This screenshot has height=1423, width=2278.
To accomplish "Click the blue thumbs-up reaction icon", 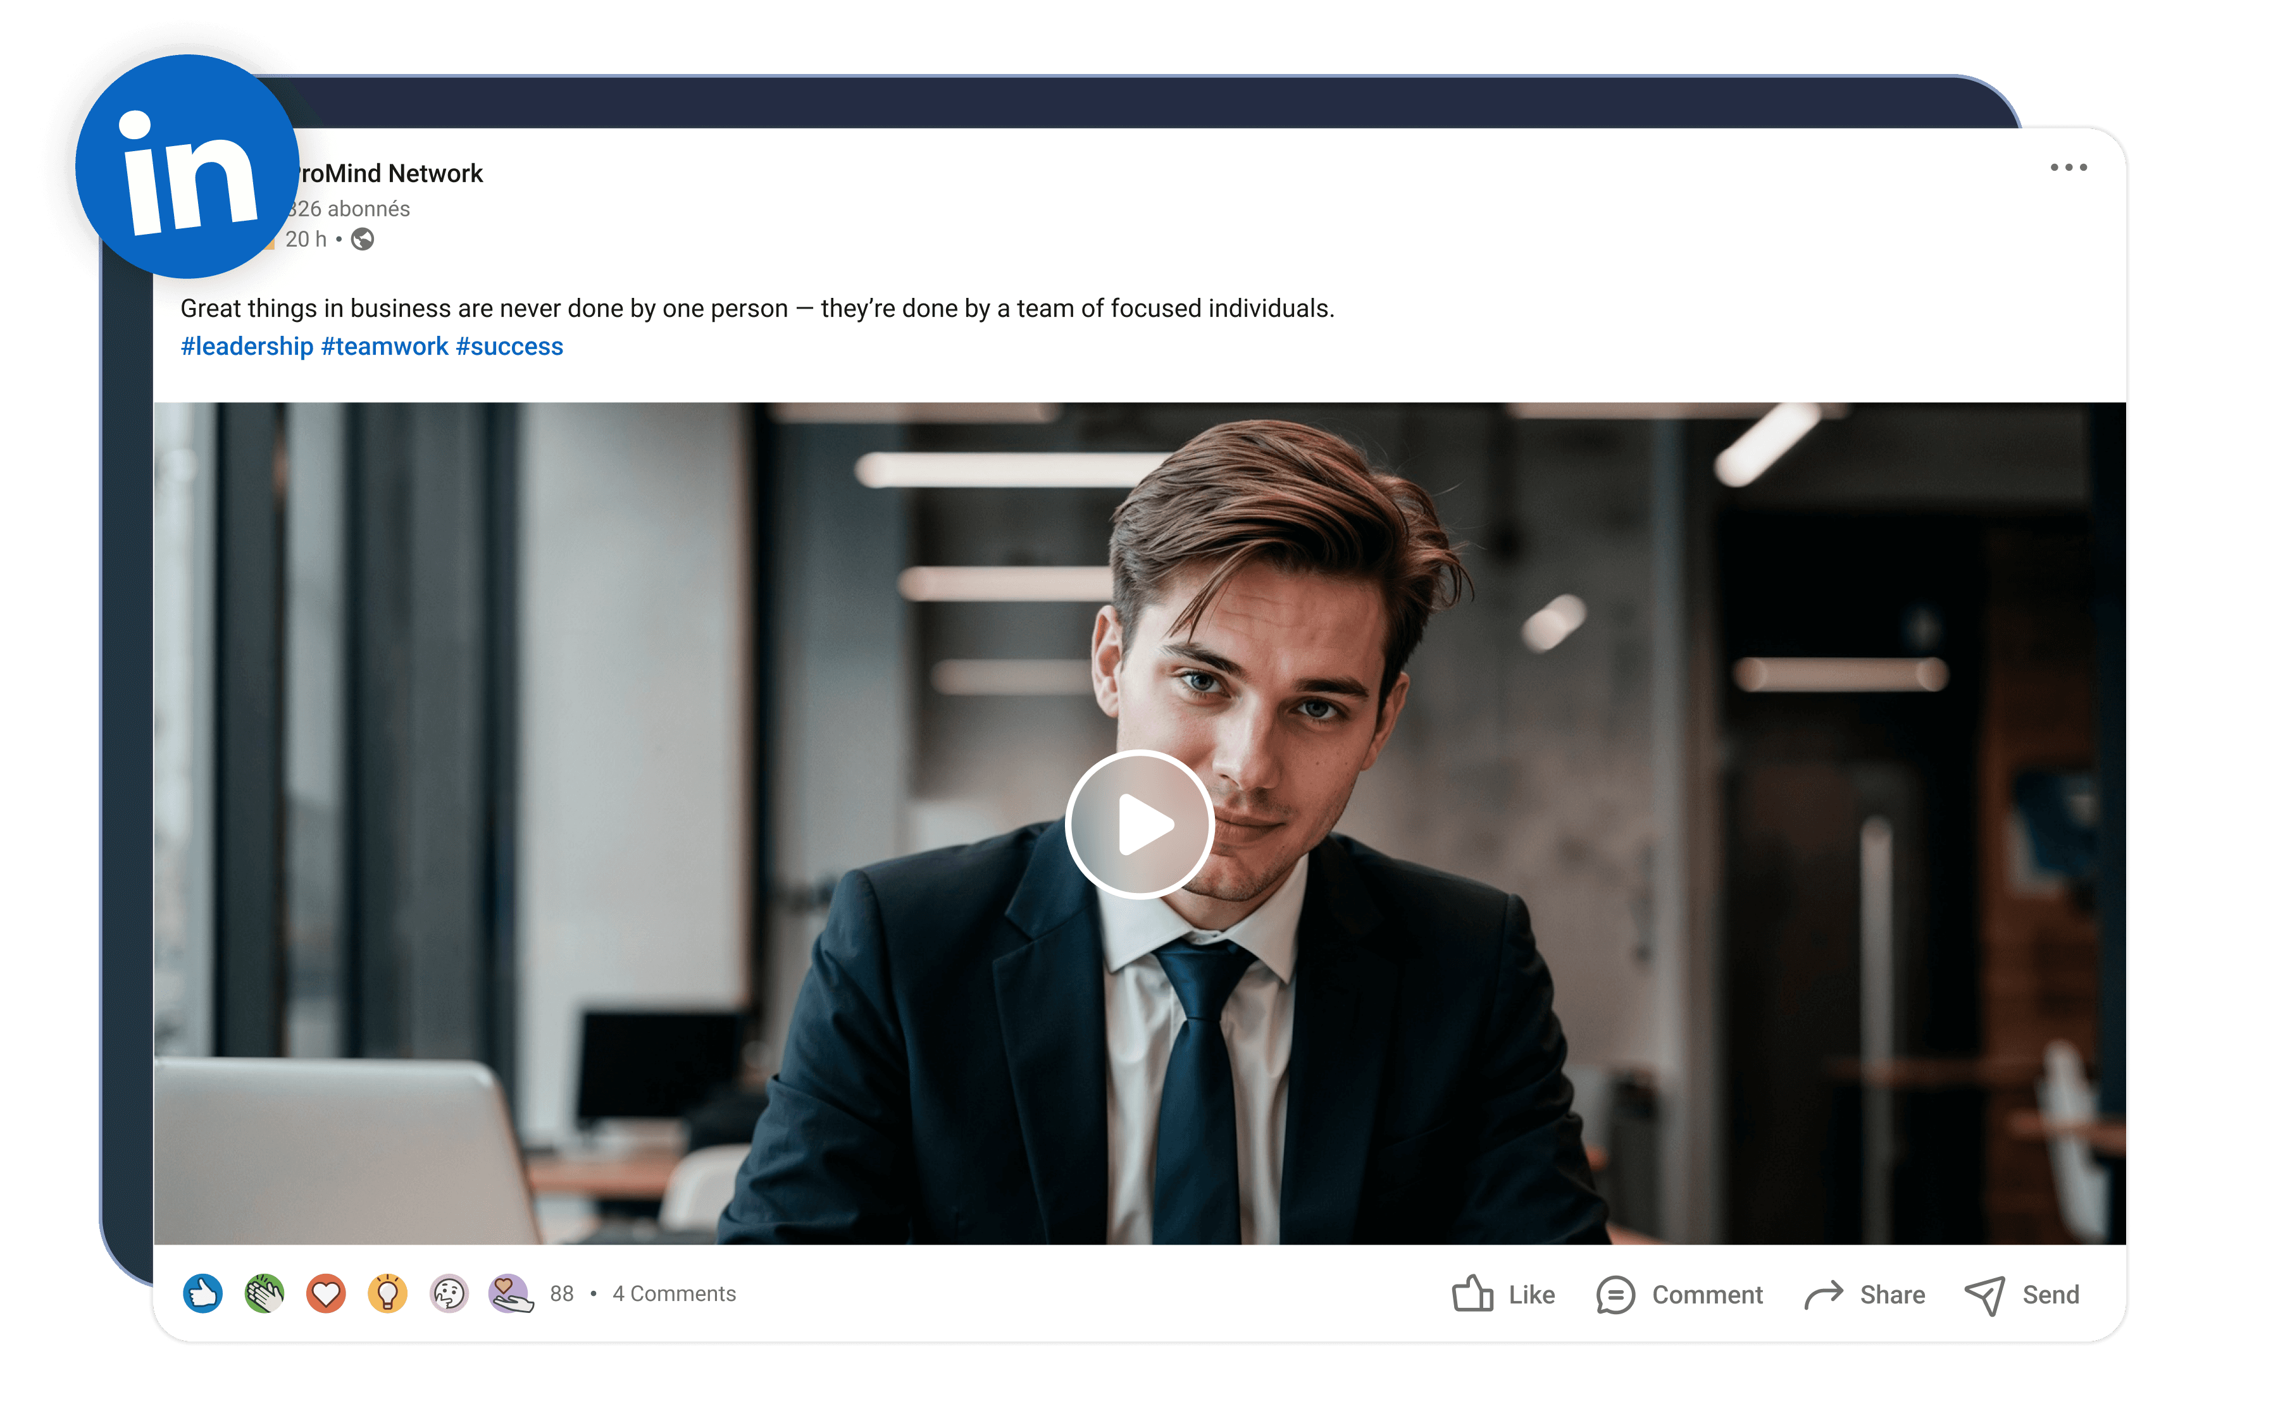I will (x=202, y=1293).
